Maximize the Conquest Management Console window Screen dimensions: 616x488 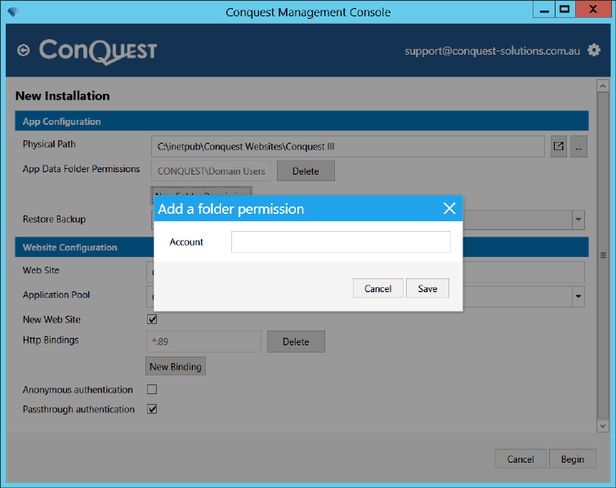(x=565, y=10)
